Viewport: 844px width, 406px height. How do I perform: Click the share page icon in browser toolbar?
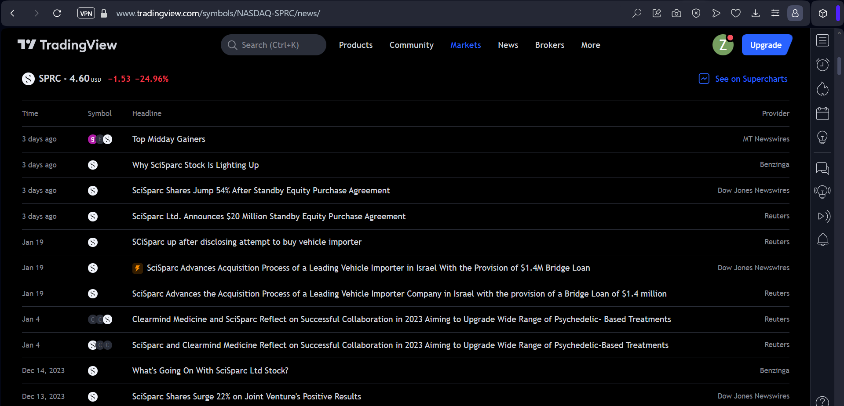click(x=657, y=13)
